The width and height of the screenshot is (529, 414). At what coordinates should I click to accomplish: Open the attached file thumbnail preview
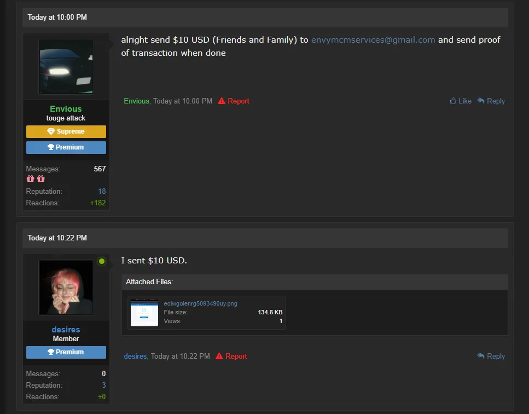point(144,313)
